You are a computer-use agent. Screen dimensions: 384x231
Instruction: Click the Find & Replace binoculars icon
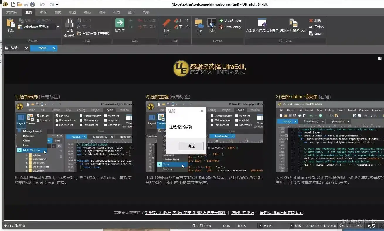click(x=69, y=23)
